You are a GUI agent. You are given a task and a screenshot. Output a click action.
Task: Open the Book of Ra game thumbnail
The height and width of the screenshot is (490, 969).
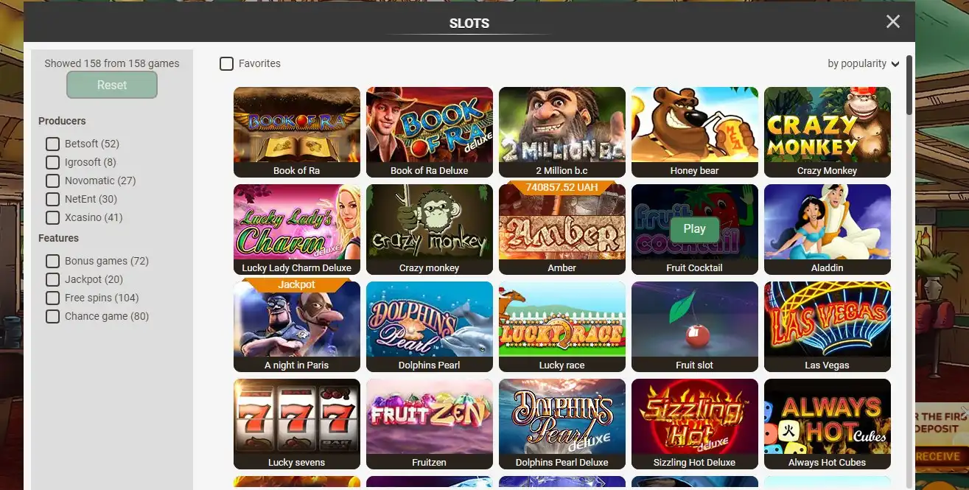[x=296, y=132]
